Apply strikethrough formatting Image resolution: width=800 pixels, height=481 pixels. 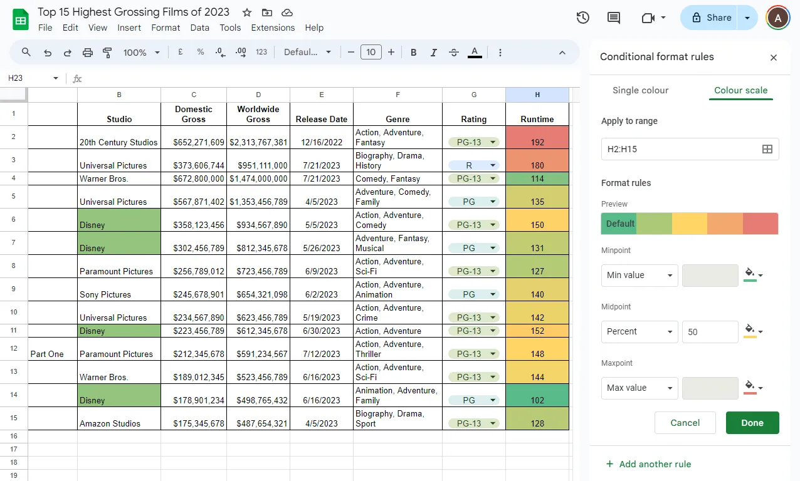[x=454, y=53]
